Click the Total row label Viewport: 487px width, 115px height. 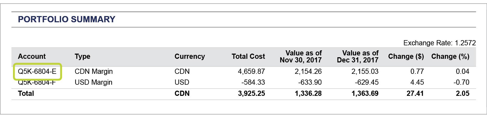click(x=26, y=94)
